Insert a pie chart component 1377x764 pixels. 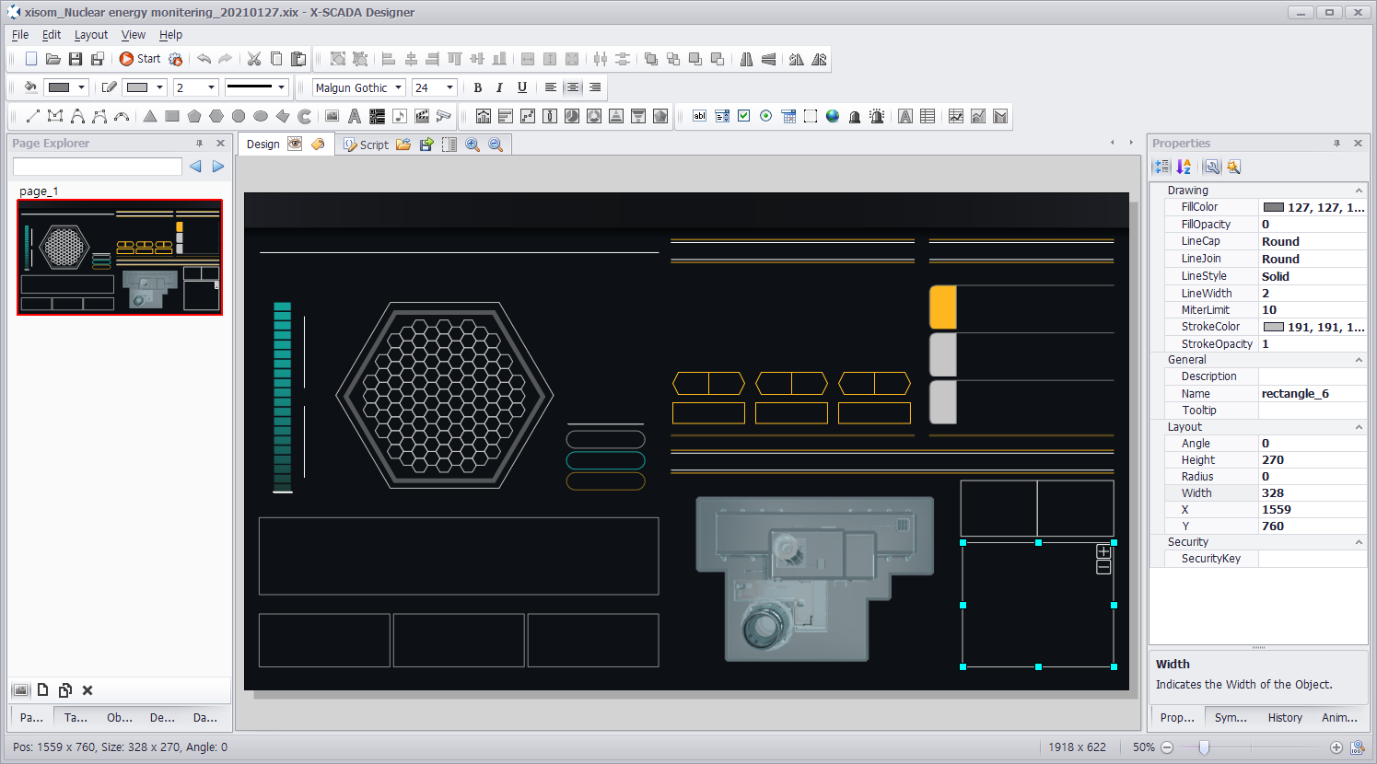tap(572, 116)
